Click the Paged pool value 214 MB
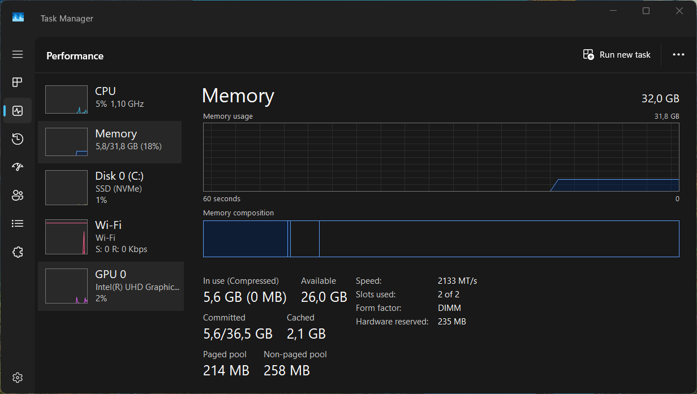This screenshot has height=394, width=697. [x=226, y=371]
